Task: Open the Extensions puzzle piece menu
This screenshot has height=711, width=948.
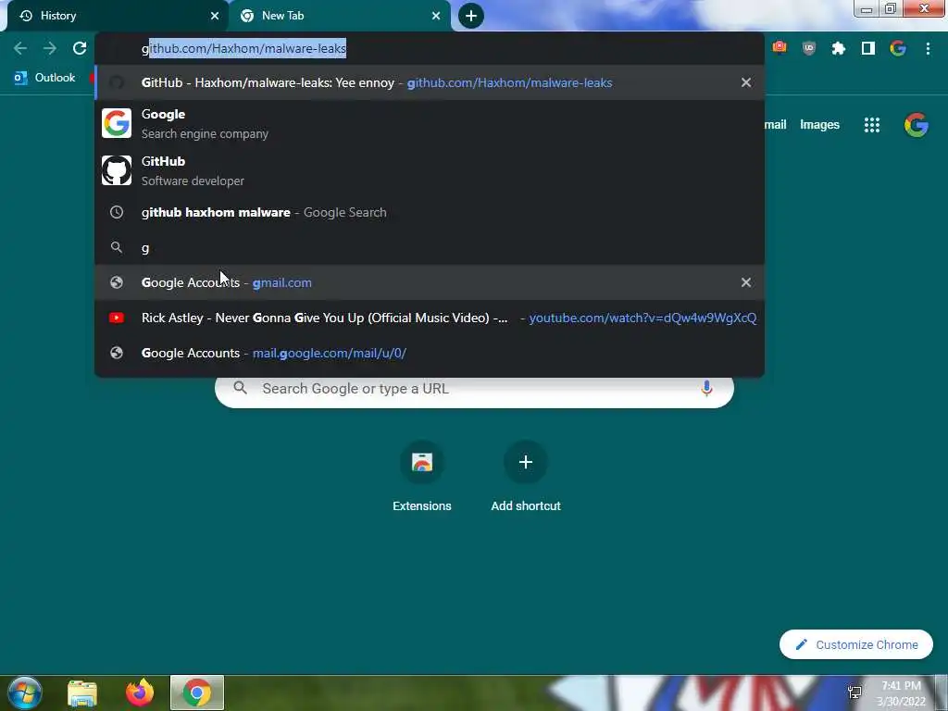Action: click(x=839, y=48)
